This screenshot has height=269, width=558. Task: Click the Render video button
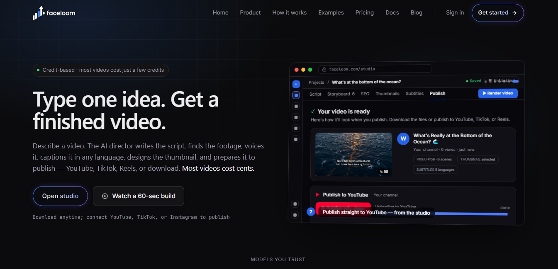(498, 93)
